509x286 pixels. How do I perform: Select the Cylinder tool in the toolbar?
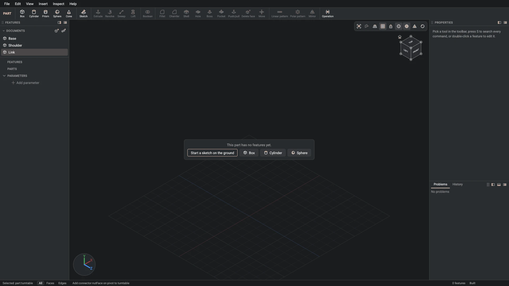click(x=34, y=14)
